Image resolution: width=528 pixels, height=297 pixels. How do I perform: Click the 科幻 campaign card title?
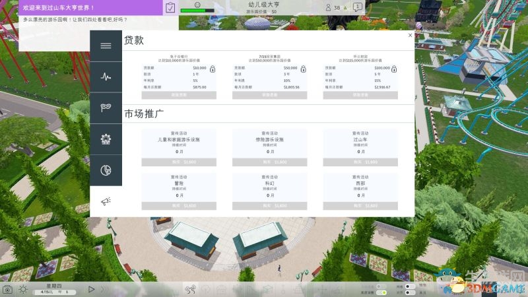pos(269,183)
